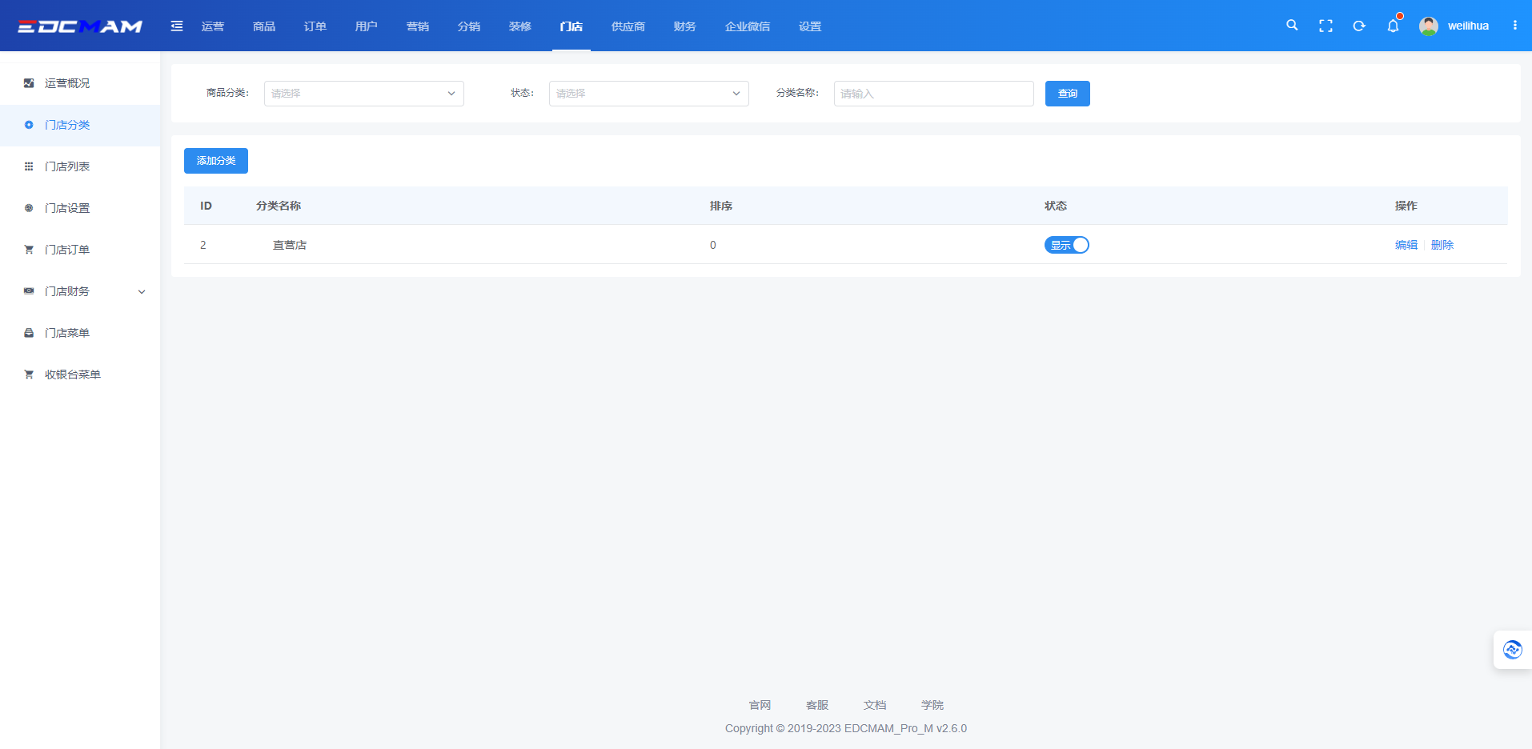
Task: Open the 状态 filter dropdown
Action: click(648, 94)
